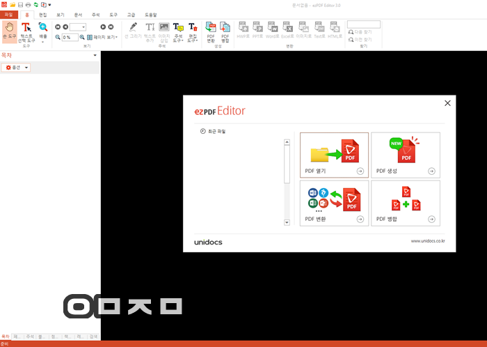Viewport: 487px width, 347px height.
Task: Select the 주석 bottom panel tab
Action: point(30,337)
